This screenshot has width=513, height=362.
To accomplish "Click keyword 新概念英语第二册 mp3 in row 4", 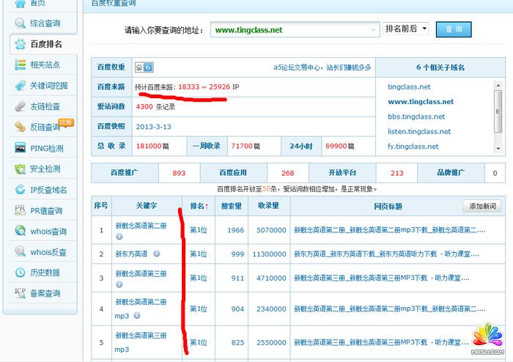I will pos(141,309).
